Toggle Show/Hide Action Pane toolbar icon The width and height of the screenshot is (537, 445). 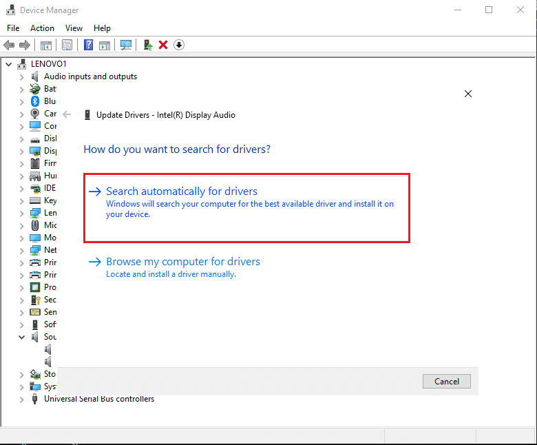click(105, 45)
